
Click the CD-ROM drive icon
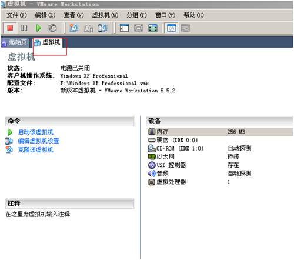[152, 148]
